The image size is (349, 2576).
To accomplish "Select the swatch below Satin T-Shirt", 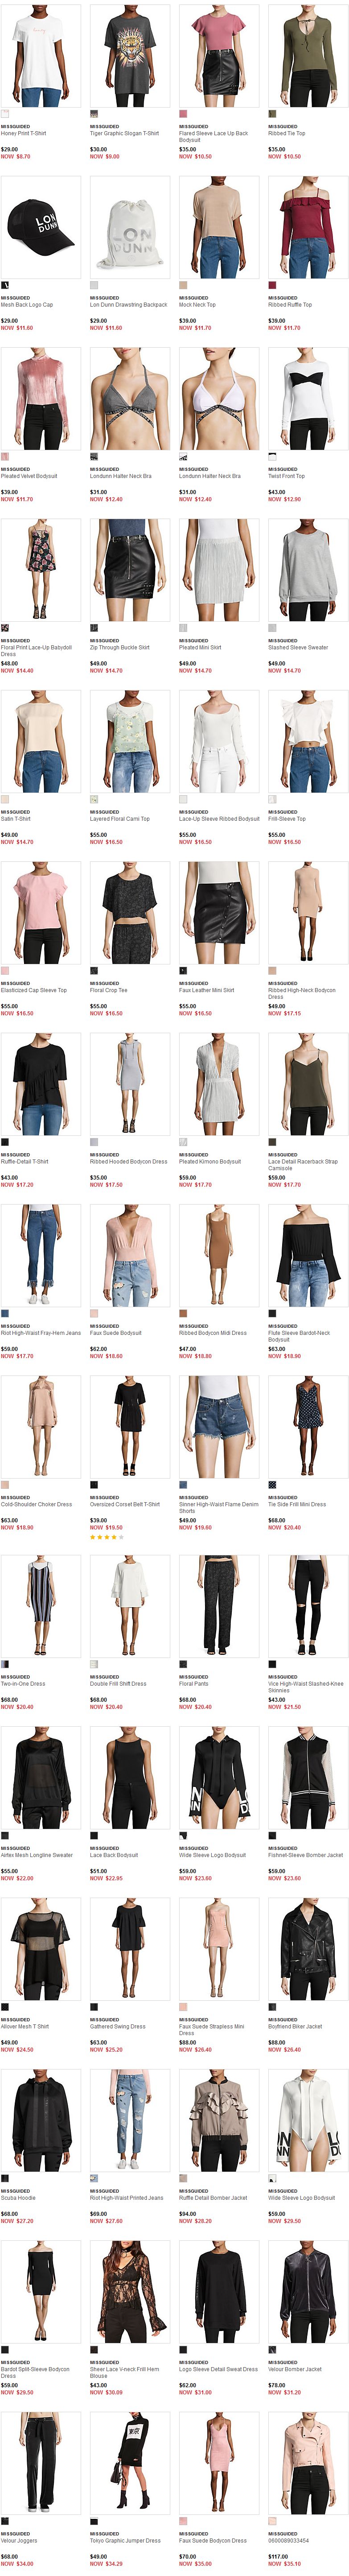I will tap(5, 799).
